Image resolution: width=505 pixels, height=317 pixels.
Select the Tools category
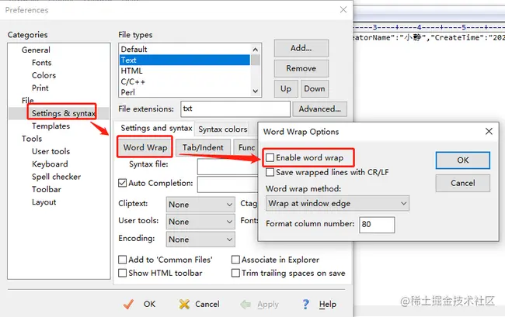(32, 139)
